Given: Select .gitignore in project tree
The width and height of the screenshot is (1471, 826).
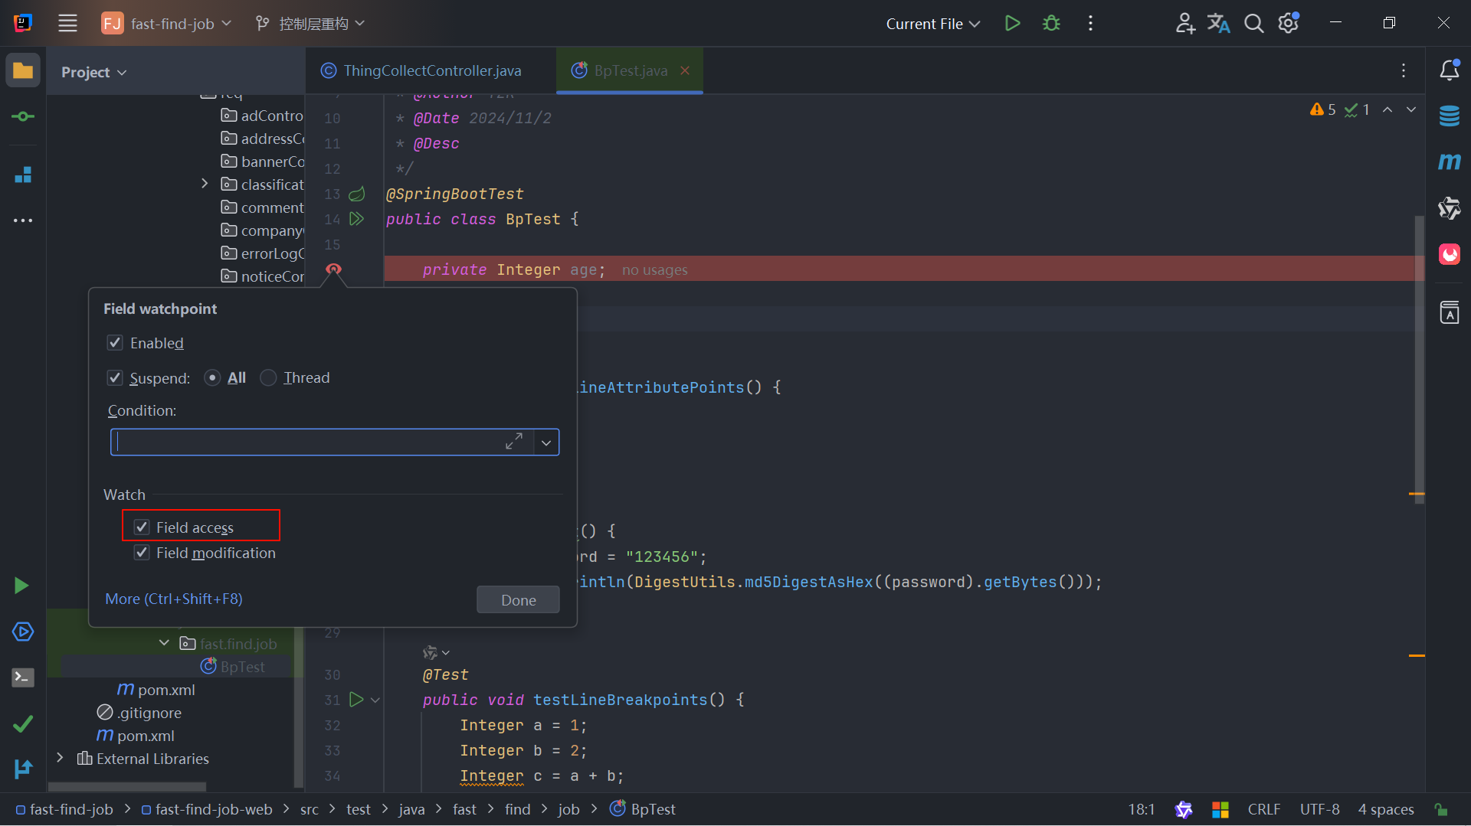Looking at the screenshot, I should point(139,713).
